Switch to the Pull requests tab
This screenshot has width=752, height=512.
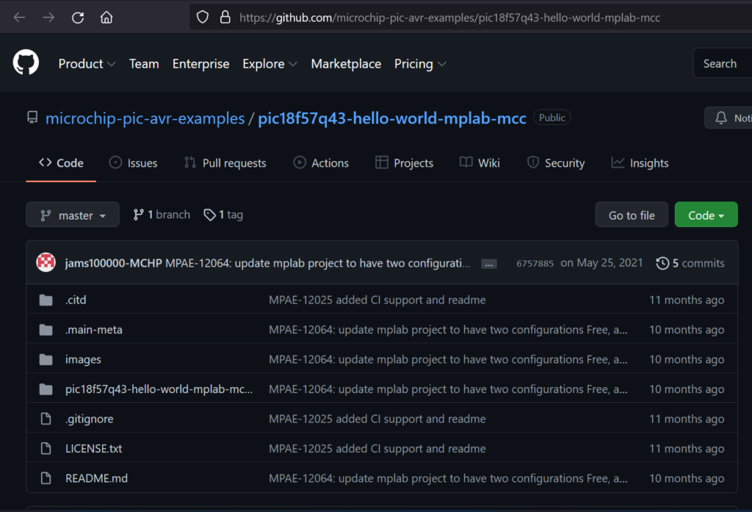[x=225, y=163]
